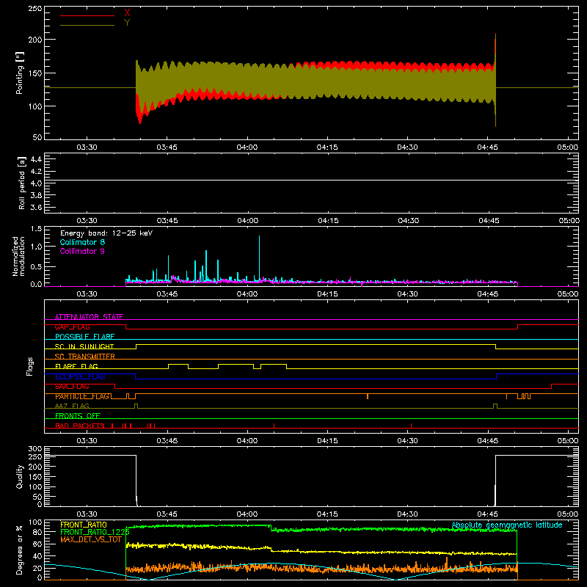Select the olive "Y" legend label
The height and width of the screenshot is (587, 587).
pyautogui.click(x=127, y=23)
